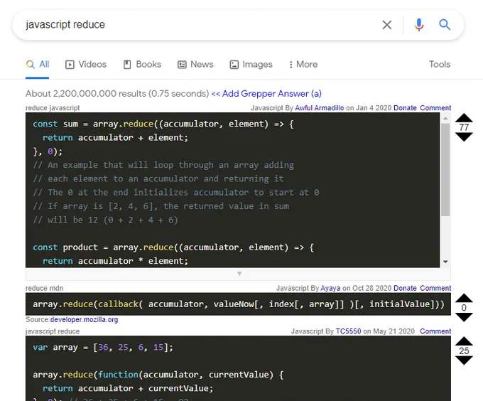Comment on the TC5550 answer
The image size is (483, 401).
[x=435, y=331]
